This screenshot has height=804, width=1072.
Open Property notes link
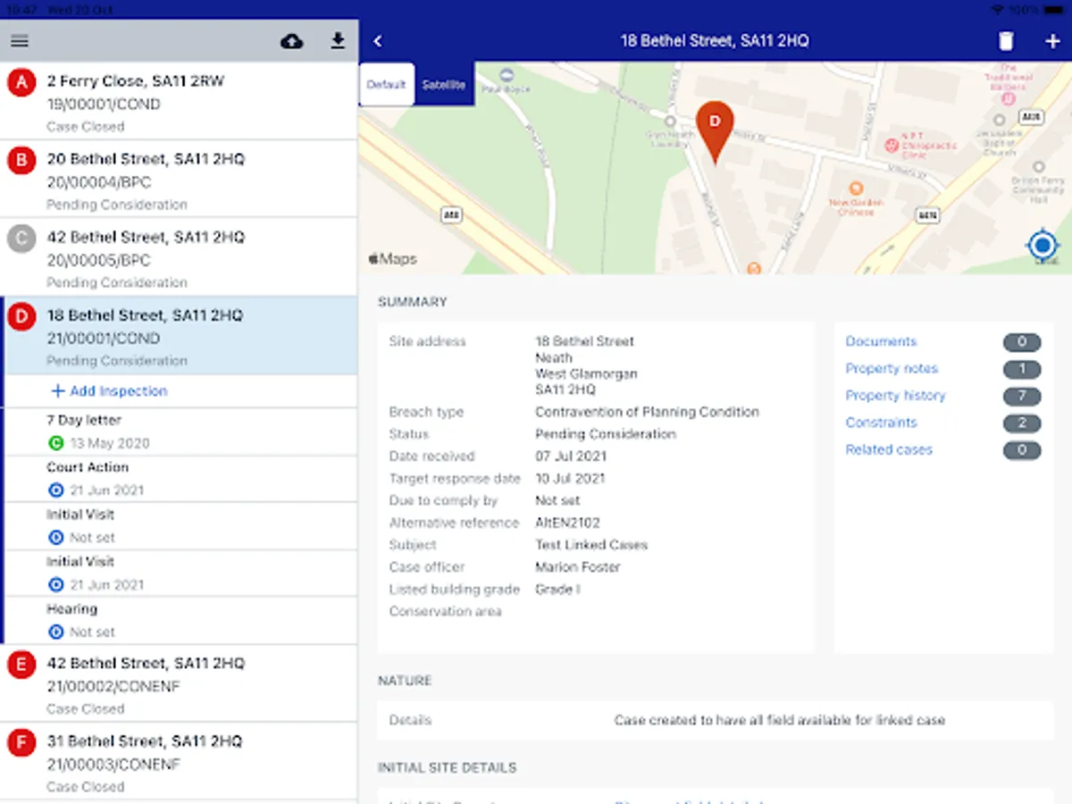click(892, 368)
